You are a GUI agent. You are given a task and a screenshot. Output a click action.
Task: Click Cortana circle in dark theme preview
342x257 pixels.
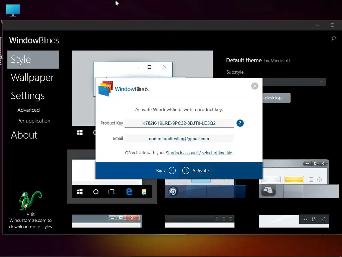tap(96, 192)
